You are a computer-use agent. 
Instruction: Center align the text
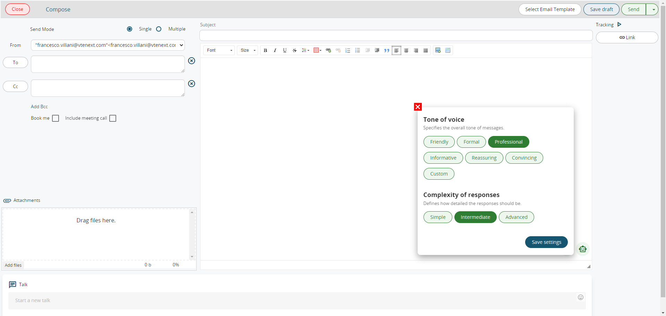pyautogui.click(x=406, y=50)
